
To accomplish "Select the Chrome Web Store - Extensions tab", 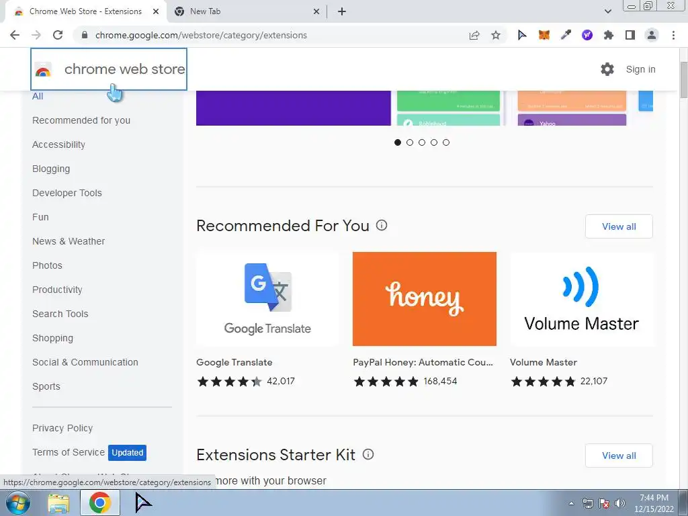I will pos(85,11).
